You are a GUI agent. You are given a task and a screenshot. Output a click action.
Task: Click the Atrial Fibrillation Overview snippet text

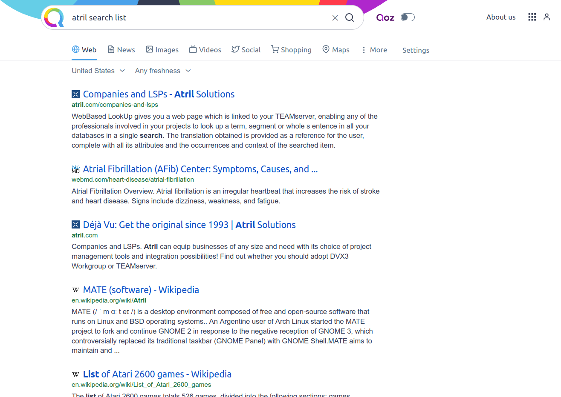[226, 196]
